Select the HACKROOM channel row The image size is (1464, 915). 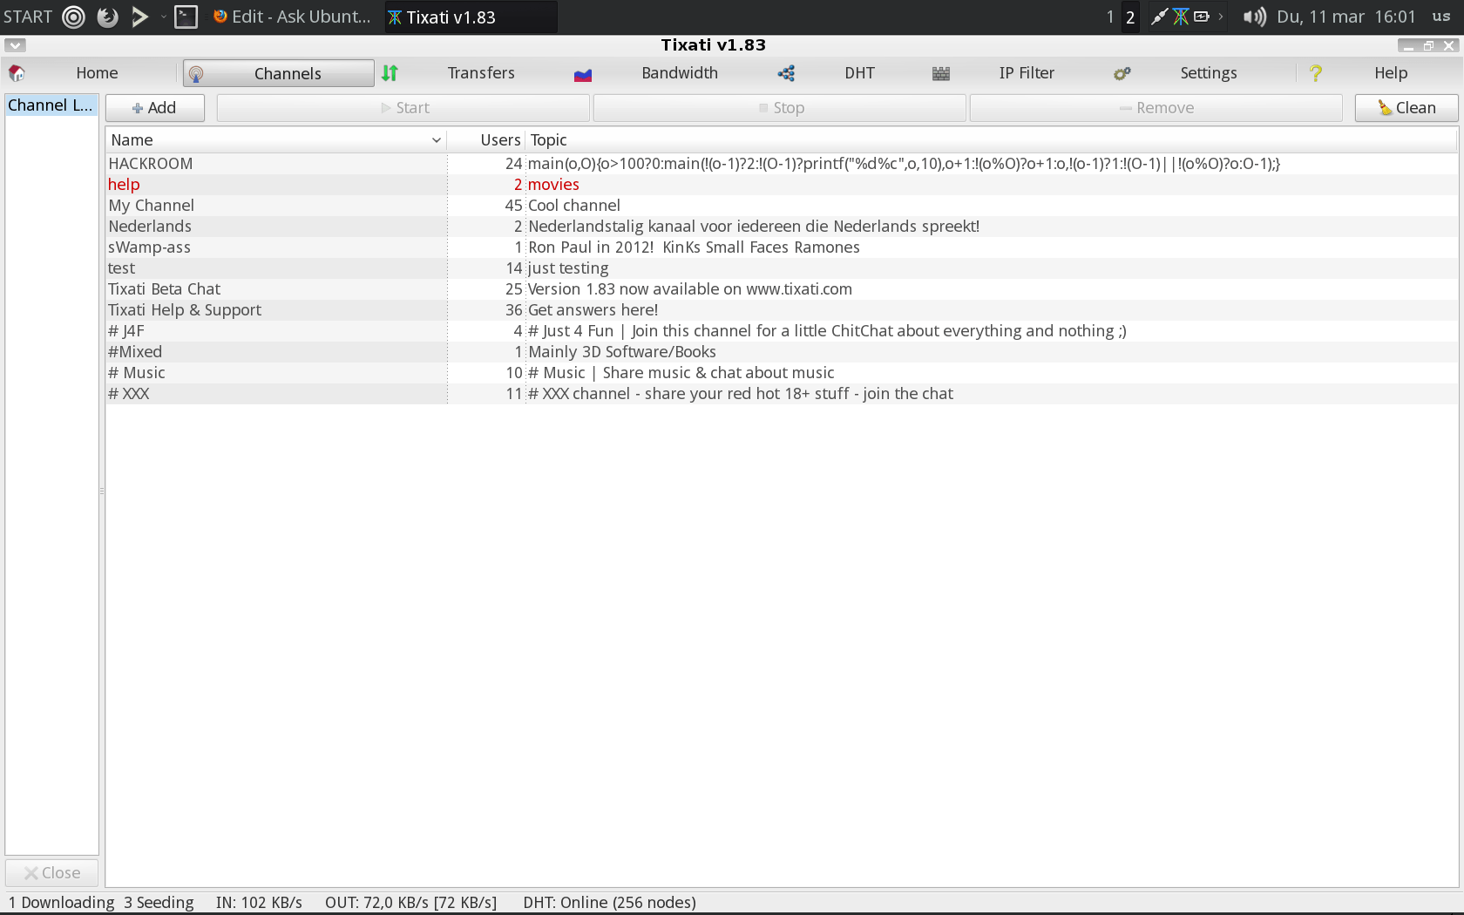point(782,164)
